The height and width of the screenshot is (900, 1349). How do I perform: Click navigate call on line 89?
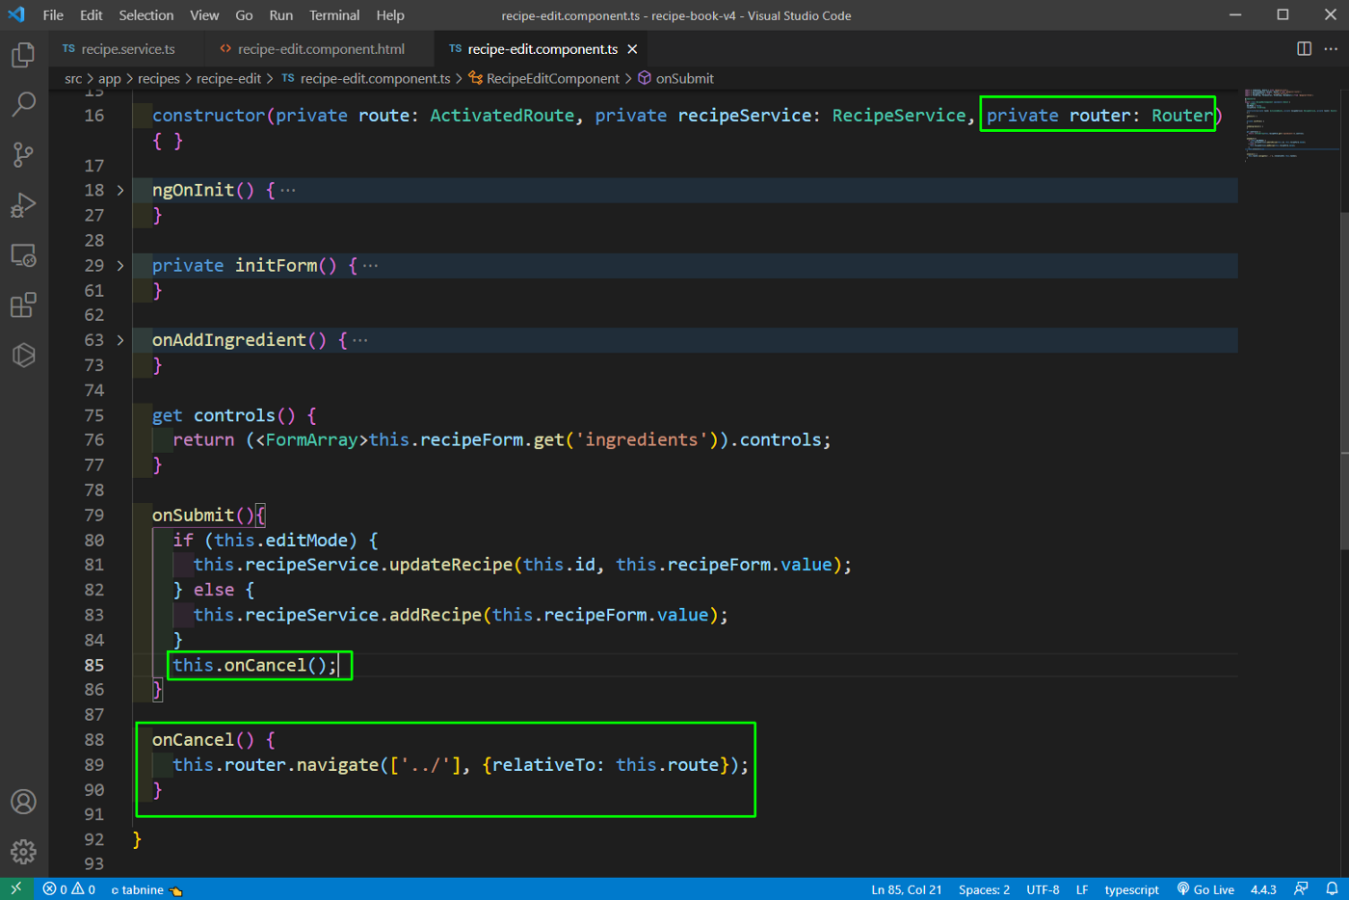tap(337, 765)
